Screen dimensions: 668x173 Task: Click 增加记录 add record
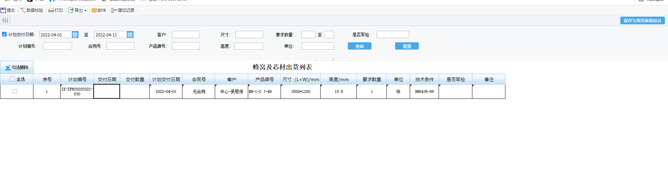[123, 10]
